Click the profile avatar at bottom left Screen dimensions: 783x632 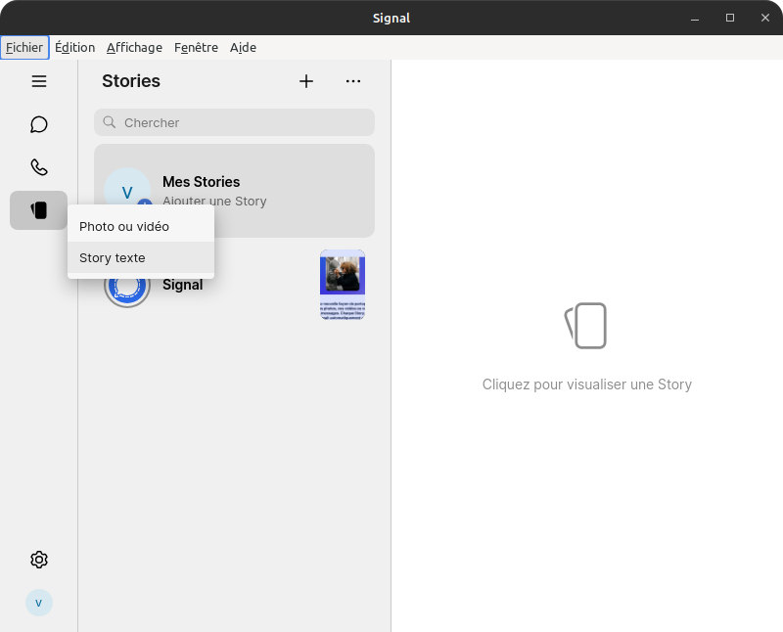point(39,603)
